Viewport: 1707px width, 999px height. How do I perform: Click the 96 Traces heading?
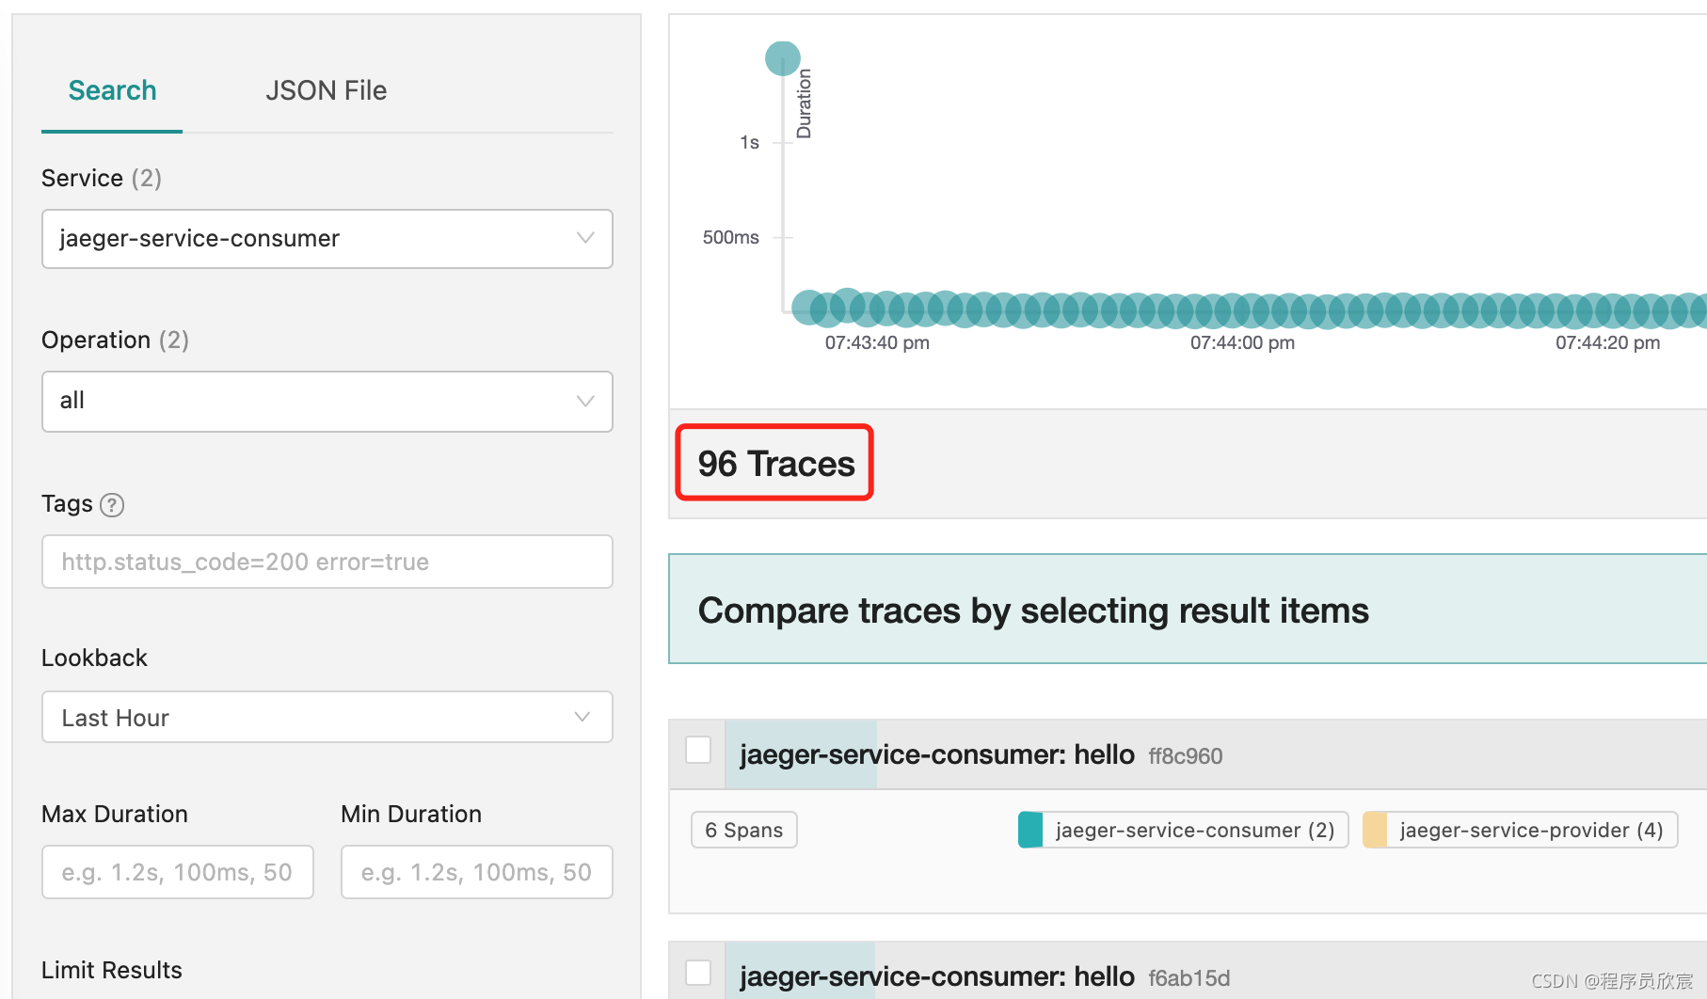point(775,463)
